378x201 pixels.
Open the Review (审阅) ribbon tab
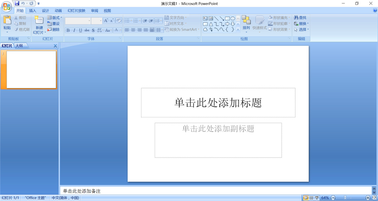tap(94, 11)
